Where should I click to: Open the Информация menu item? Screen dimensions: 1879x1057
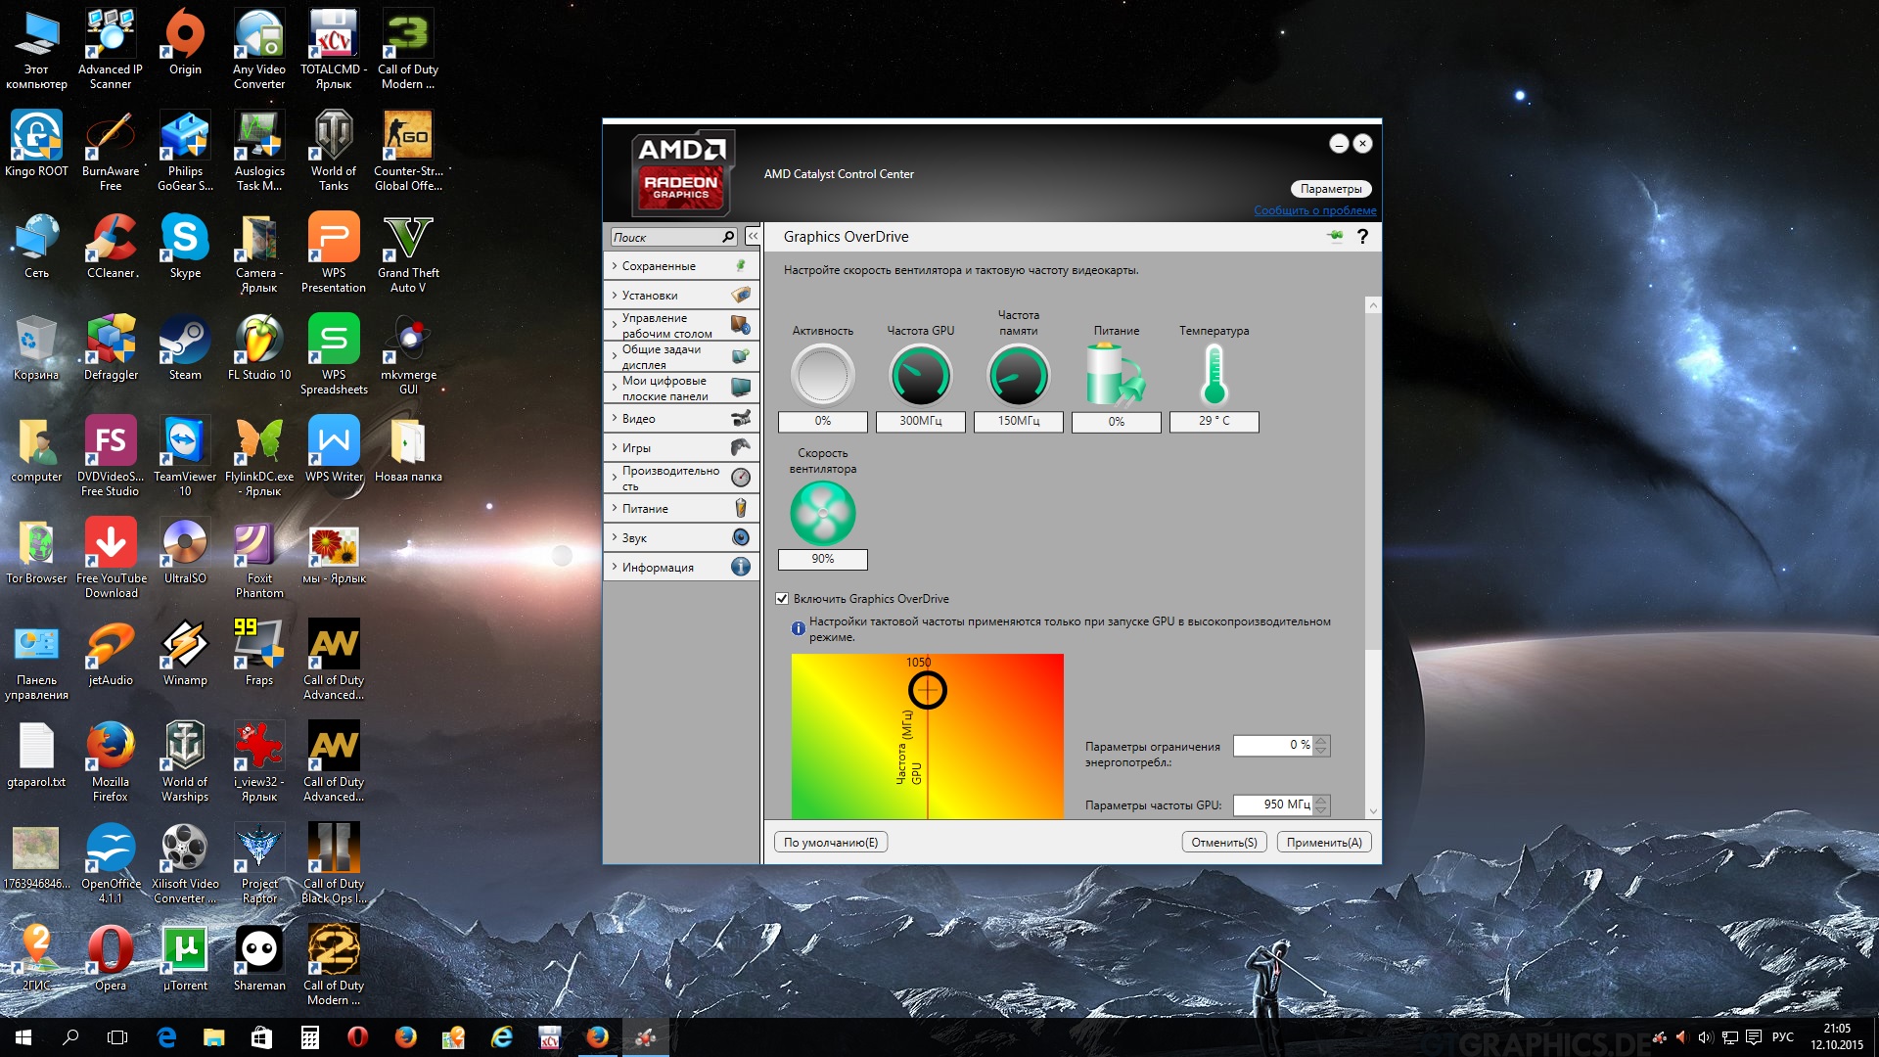coord(658,568)
